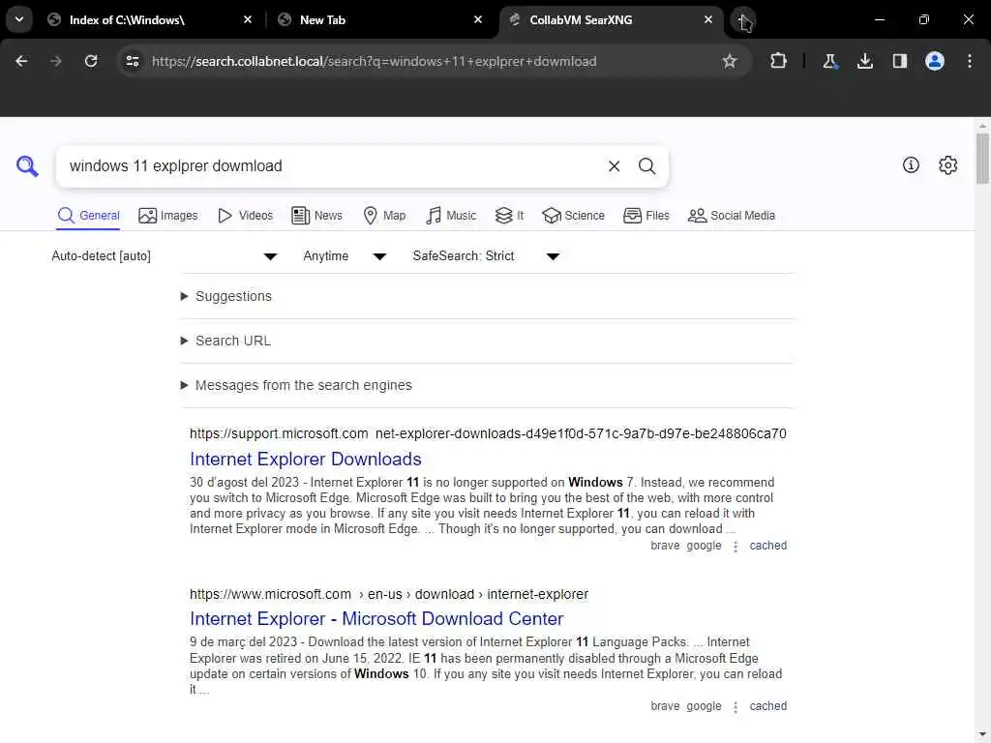This screenshot has height=743, width=991.
Task: Reload the current page
Action: [91, 61]
